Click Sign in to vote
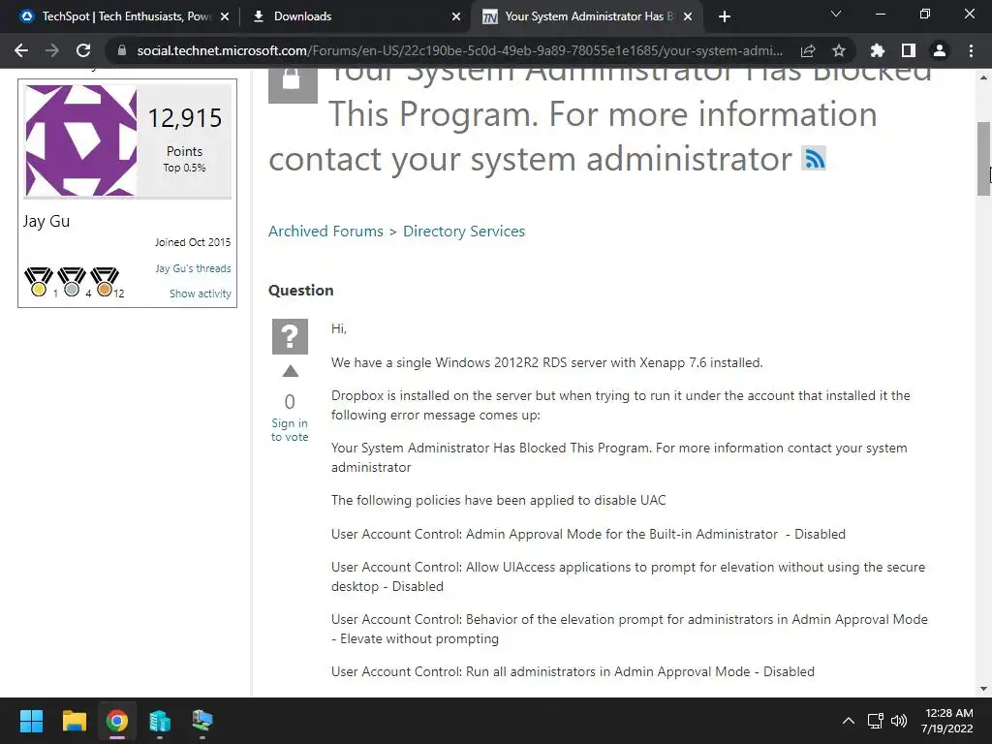This screenshot has width=992, height=744. coord(290,429)
